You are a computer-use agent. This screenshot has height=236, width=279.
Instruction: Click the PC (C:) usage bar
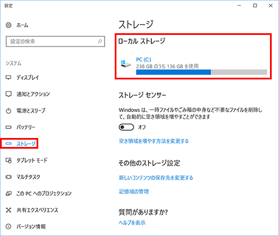tap(201, 72)
